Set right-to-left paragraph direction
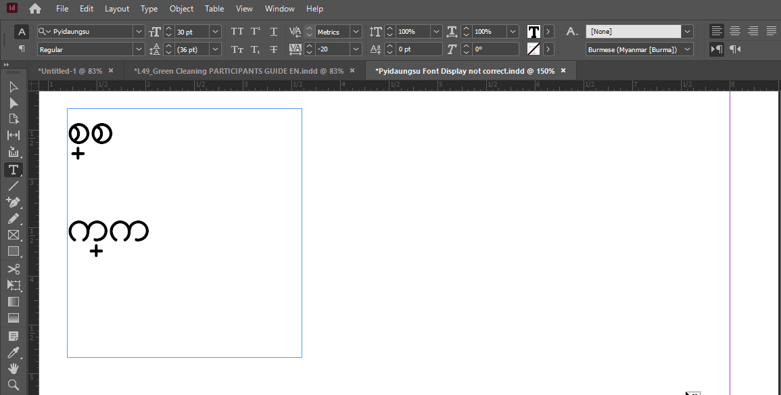 pyautogui.click(x=734, y=49)
